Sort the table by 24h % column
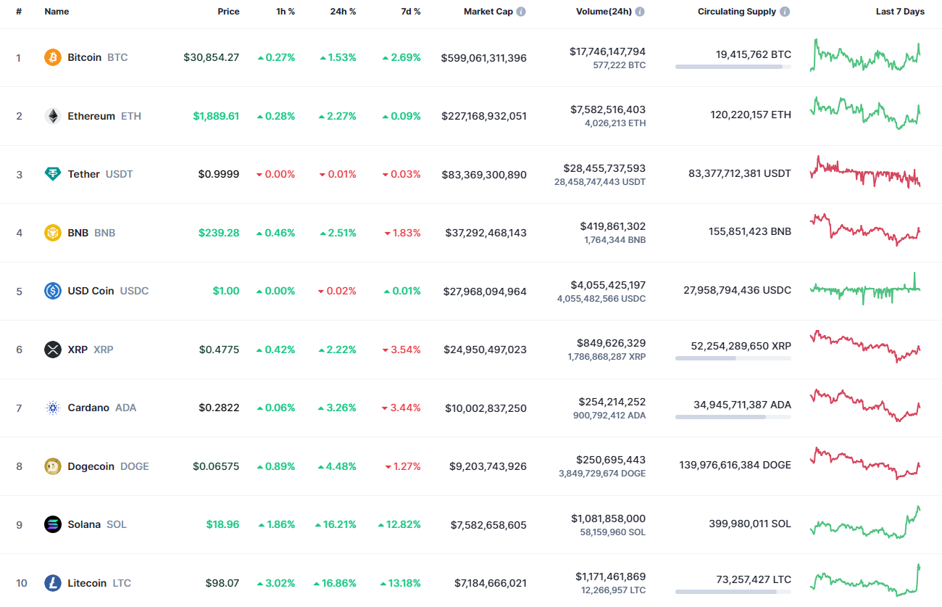 point(343,11)
